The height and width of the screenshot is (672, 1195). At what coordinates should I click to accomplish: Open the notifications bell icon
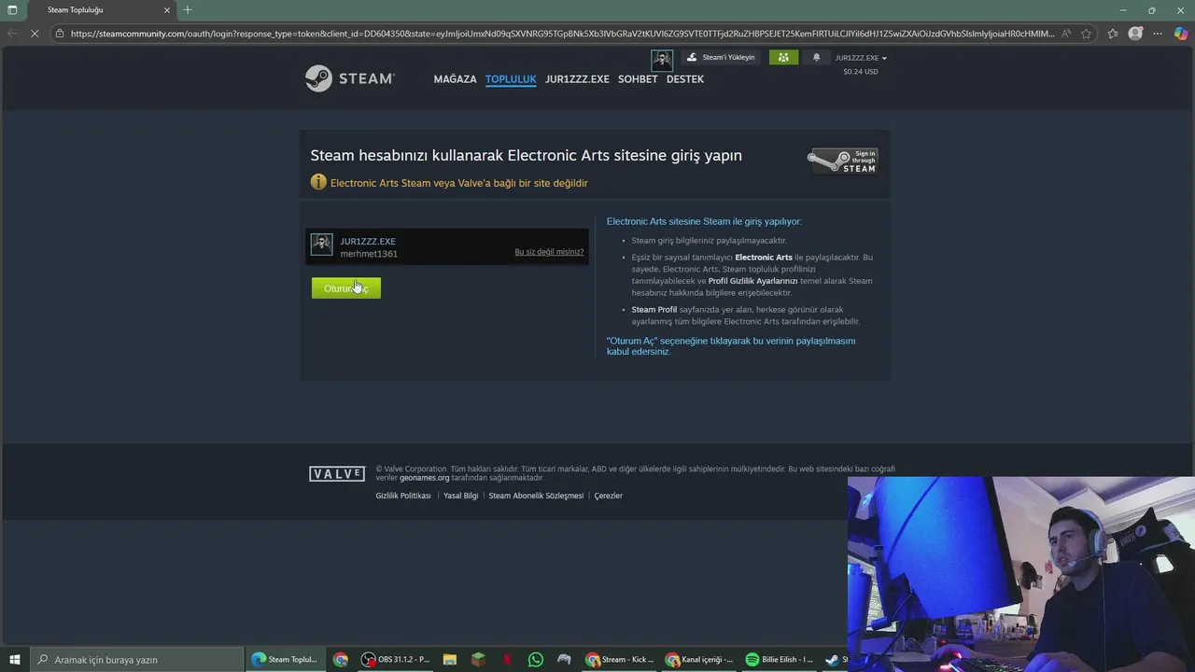pyautogui.click(x=817, y=57)
